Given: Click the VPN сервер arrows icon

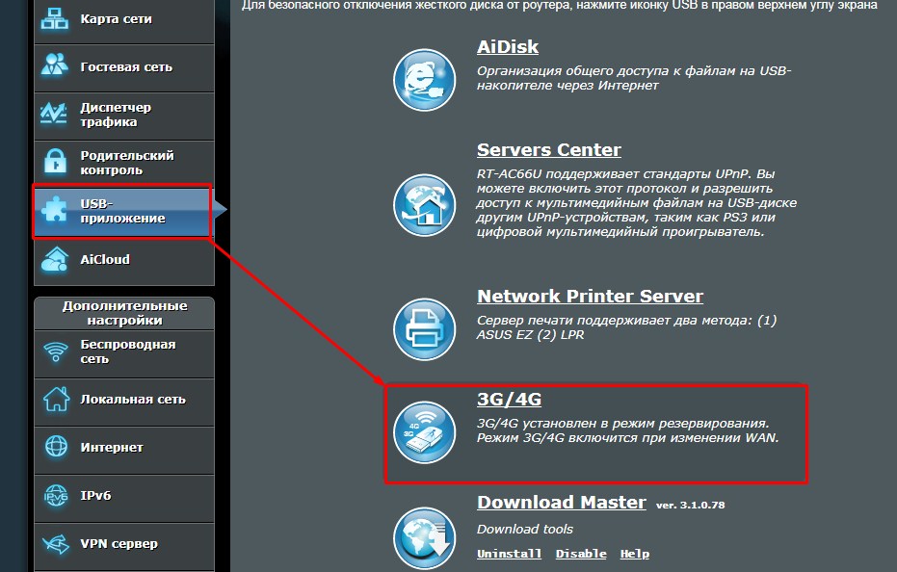Looking at the screenshot, I should click(56, 543).
